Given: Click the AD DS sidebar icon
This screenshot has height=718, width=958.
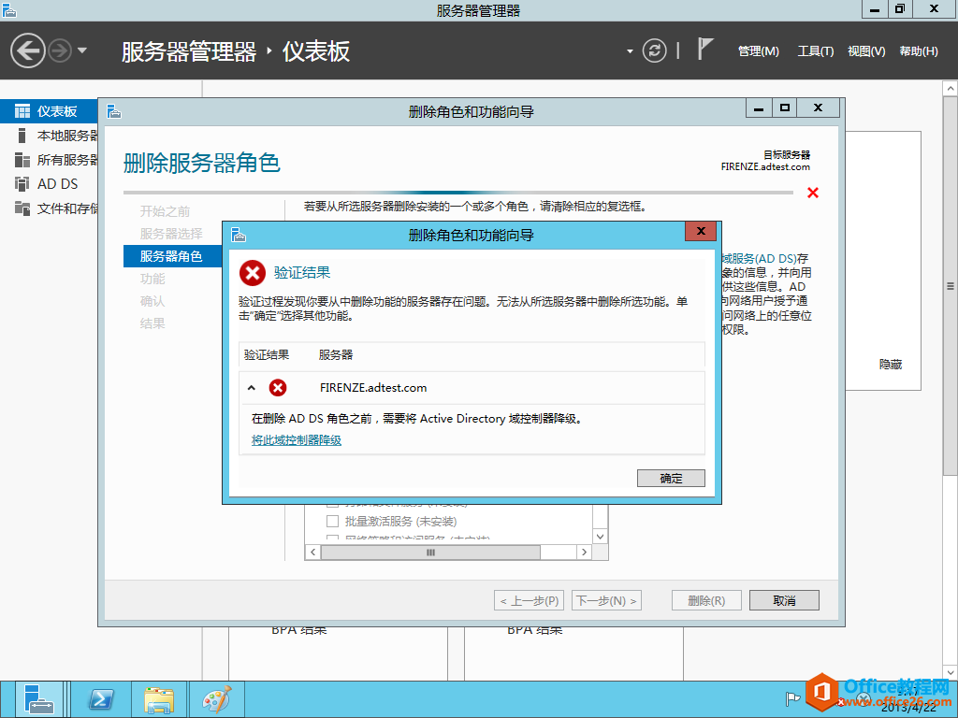Looking at the screenshot, I should pos(22,184).
